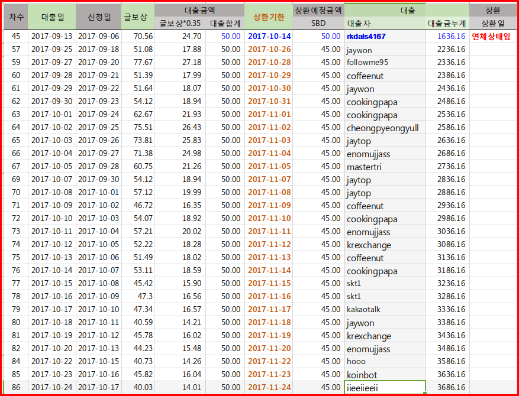Screen dimensions: 519x396
Task: Select borrower cell cheongpyeongyull
Action: pos(385,128)
